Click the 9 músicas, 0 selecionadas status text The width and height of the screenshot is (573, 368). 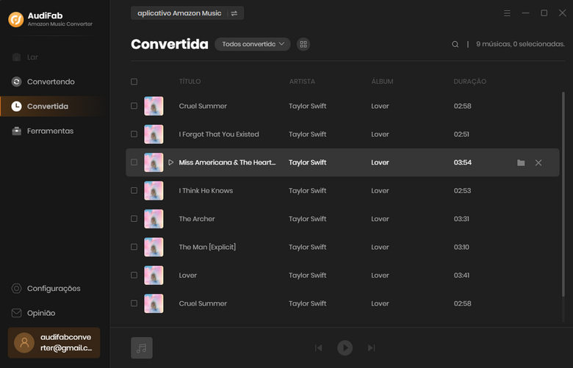pyautogui.click(x=520, y=44)
